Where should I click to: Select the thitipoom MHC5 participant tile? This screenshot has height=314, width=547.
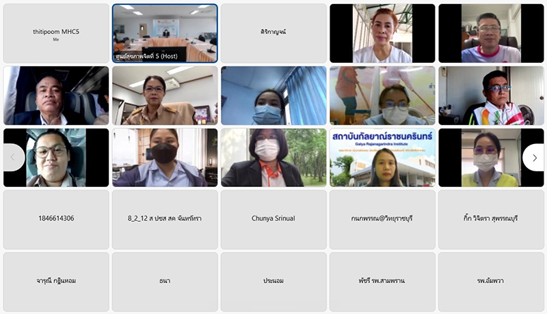pos(56,33)
